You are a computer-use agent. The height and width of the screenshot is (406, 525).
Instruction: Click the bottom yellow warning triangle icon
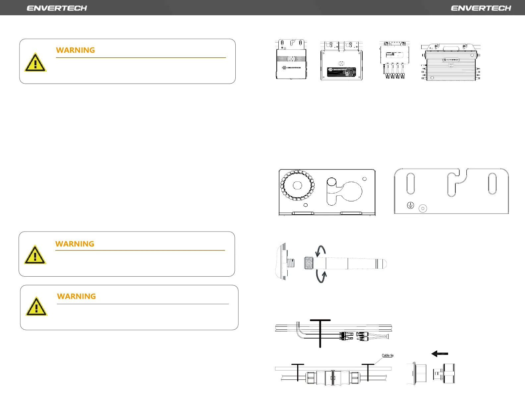coord(36,306)
